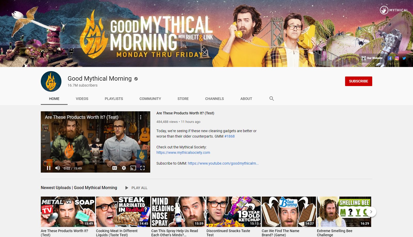Open the Playlists tab

coord(114,99)
